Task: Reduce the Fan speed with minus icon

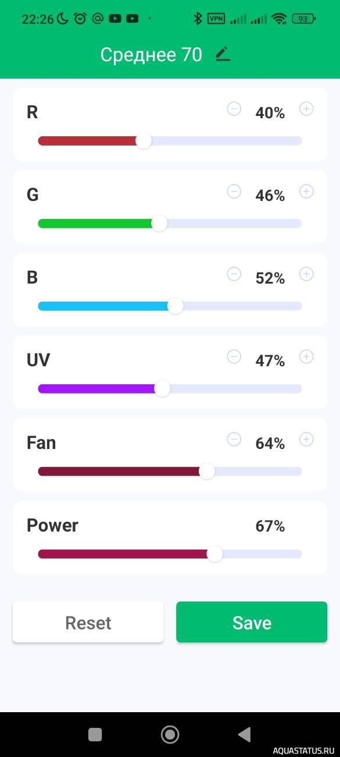Action: [x=234, y=440]
